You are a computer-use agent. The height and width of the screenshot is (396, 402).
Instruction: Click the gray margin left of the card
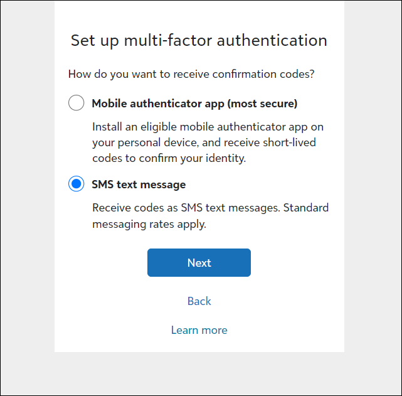point(28,188)
